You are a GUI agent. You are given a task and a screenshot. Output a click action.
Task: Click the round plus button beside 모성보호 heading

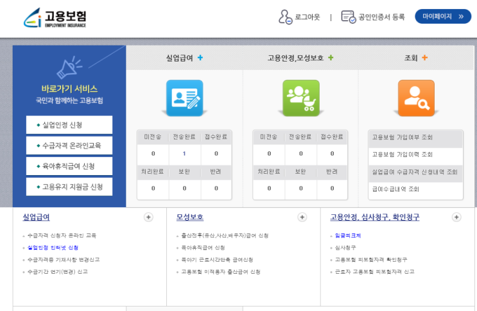tap(302, 217)
